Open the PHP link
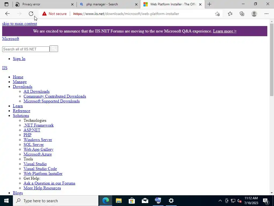The width and height of the screenshot is (274, 206). pos(28,135)
